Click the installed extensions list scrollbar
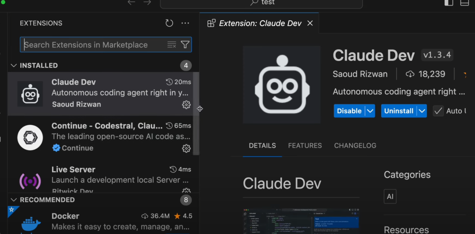The width and height of the screenshot is (475, 234). coord(196,113)
